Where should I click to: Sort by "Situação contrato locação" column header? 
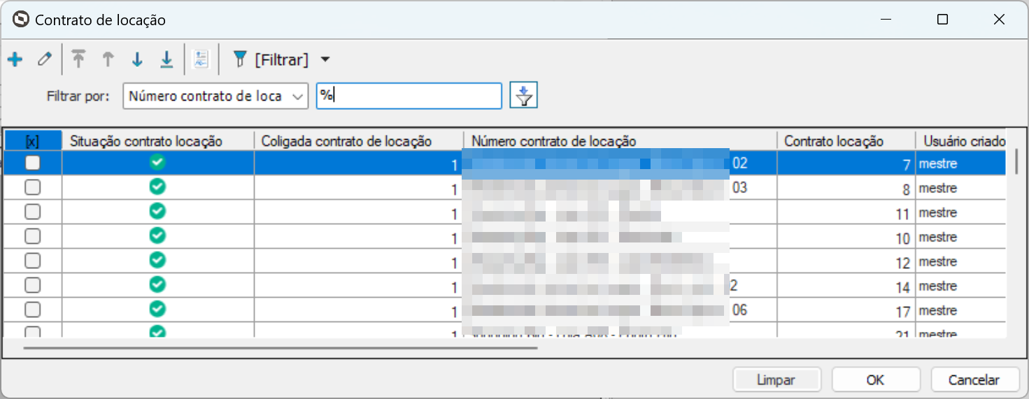click(146, 141)
